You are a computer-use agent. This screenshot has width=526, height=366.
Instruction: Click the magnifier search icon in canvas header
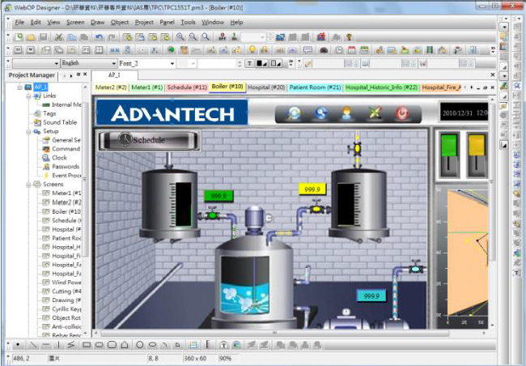(293, 113)
